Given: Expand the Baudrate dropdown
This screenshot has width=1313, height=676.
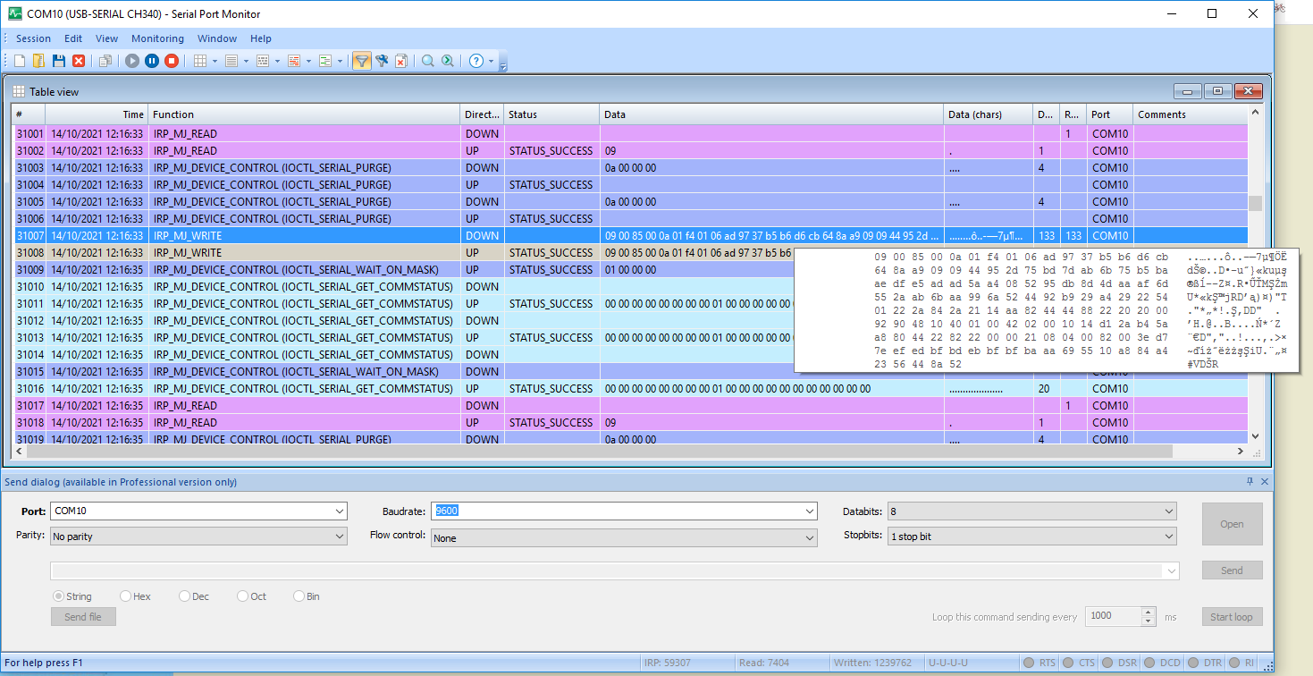Looking at the screenshot, I should point(809,511).
